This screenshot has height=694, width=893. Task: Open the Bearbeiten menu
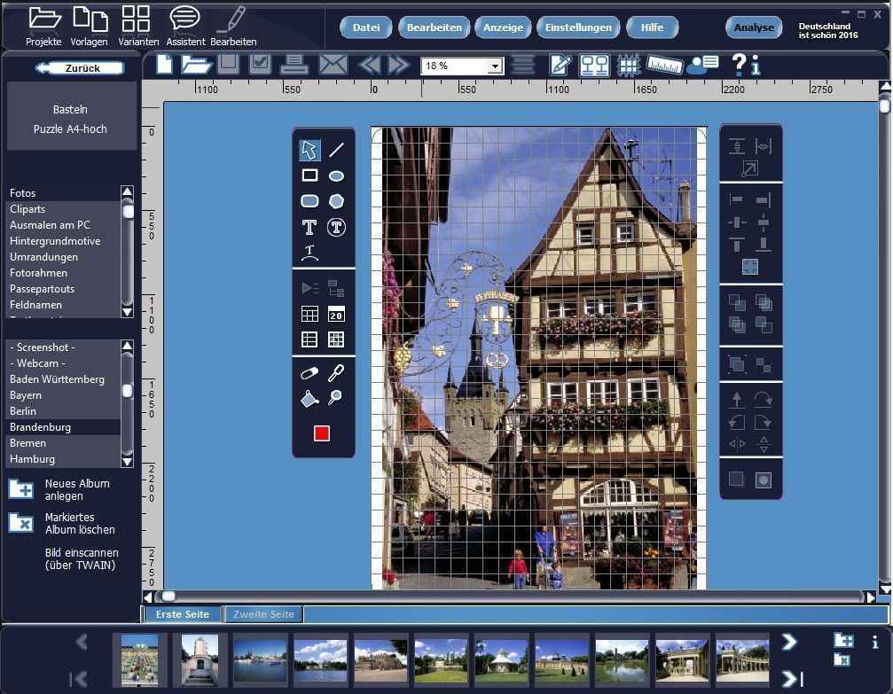tap(434, 27)
